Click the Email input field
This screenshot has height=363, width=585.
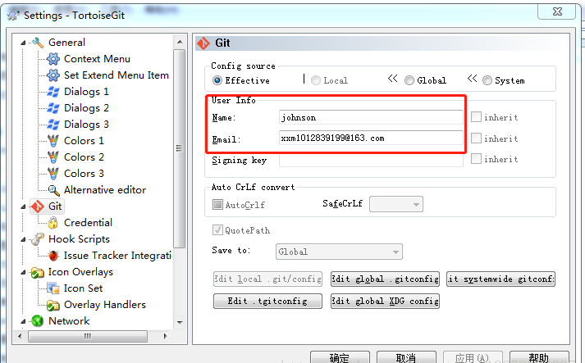[x=371, y=138]
